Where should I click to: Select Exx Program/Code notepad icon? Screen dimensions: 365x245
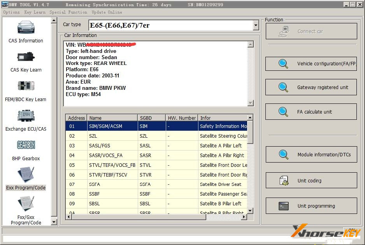[26, 174]
